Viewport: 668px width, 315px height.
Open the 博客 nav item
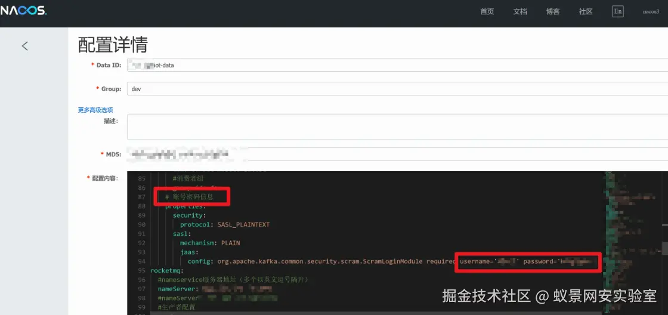[553, 11]
